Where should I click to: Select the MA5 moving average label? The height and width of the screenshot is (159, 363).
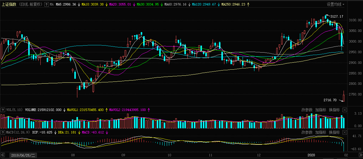[66, 5]
